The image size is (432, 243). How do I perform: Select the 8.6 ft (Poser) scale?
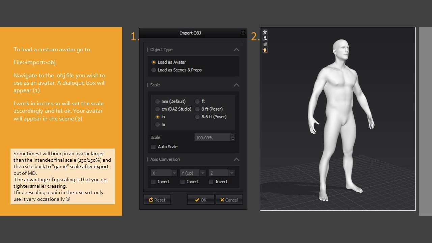197,117
